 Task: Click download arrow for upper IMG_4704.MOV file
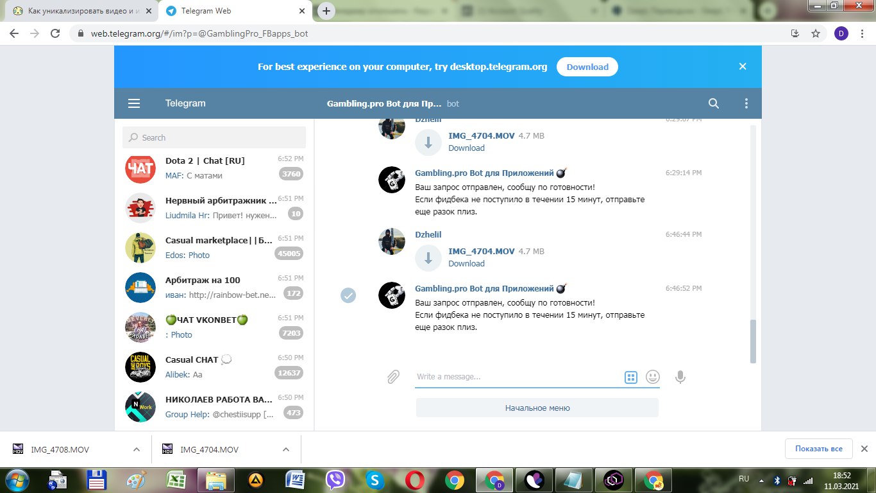(428, 143)
